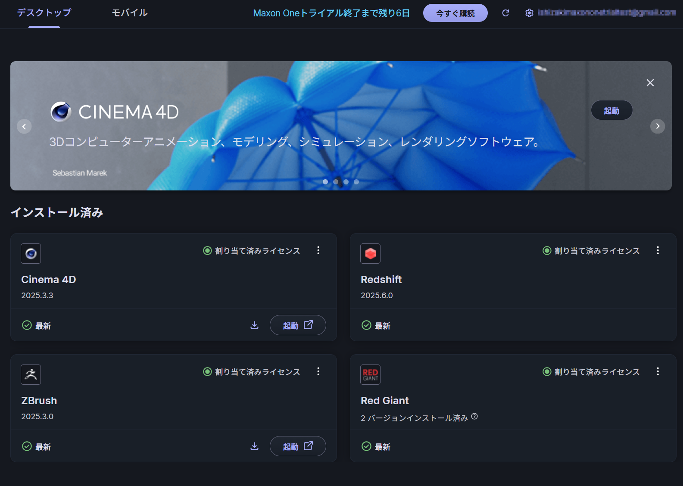Open ZBrush card more options menu
This screenshot has width=683, height=486.
pyautogui.click(x=318, y=371)
